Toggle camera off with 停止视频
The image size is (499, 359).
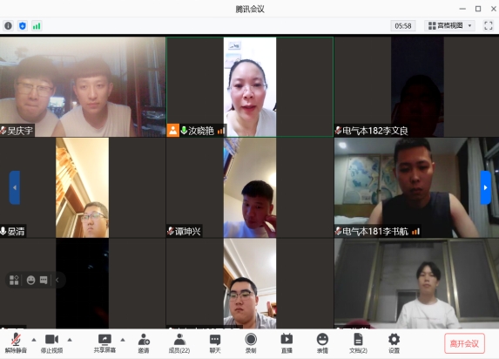51,343
